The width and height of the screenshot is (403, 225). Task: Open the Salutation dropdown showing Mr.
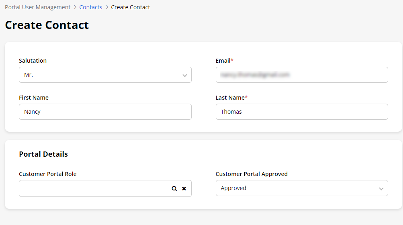tap(100, 75)
